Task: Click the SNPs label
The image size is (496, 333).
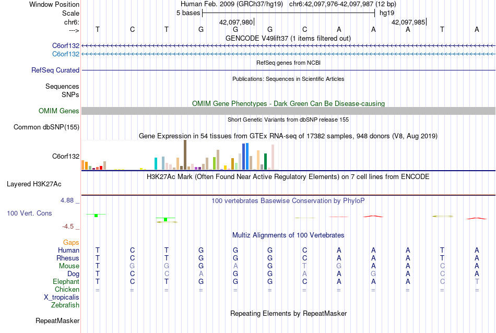Action: pos(70,94)
